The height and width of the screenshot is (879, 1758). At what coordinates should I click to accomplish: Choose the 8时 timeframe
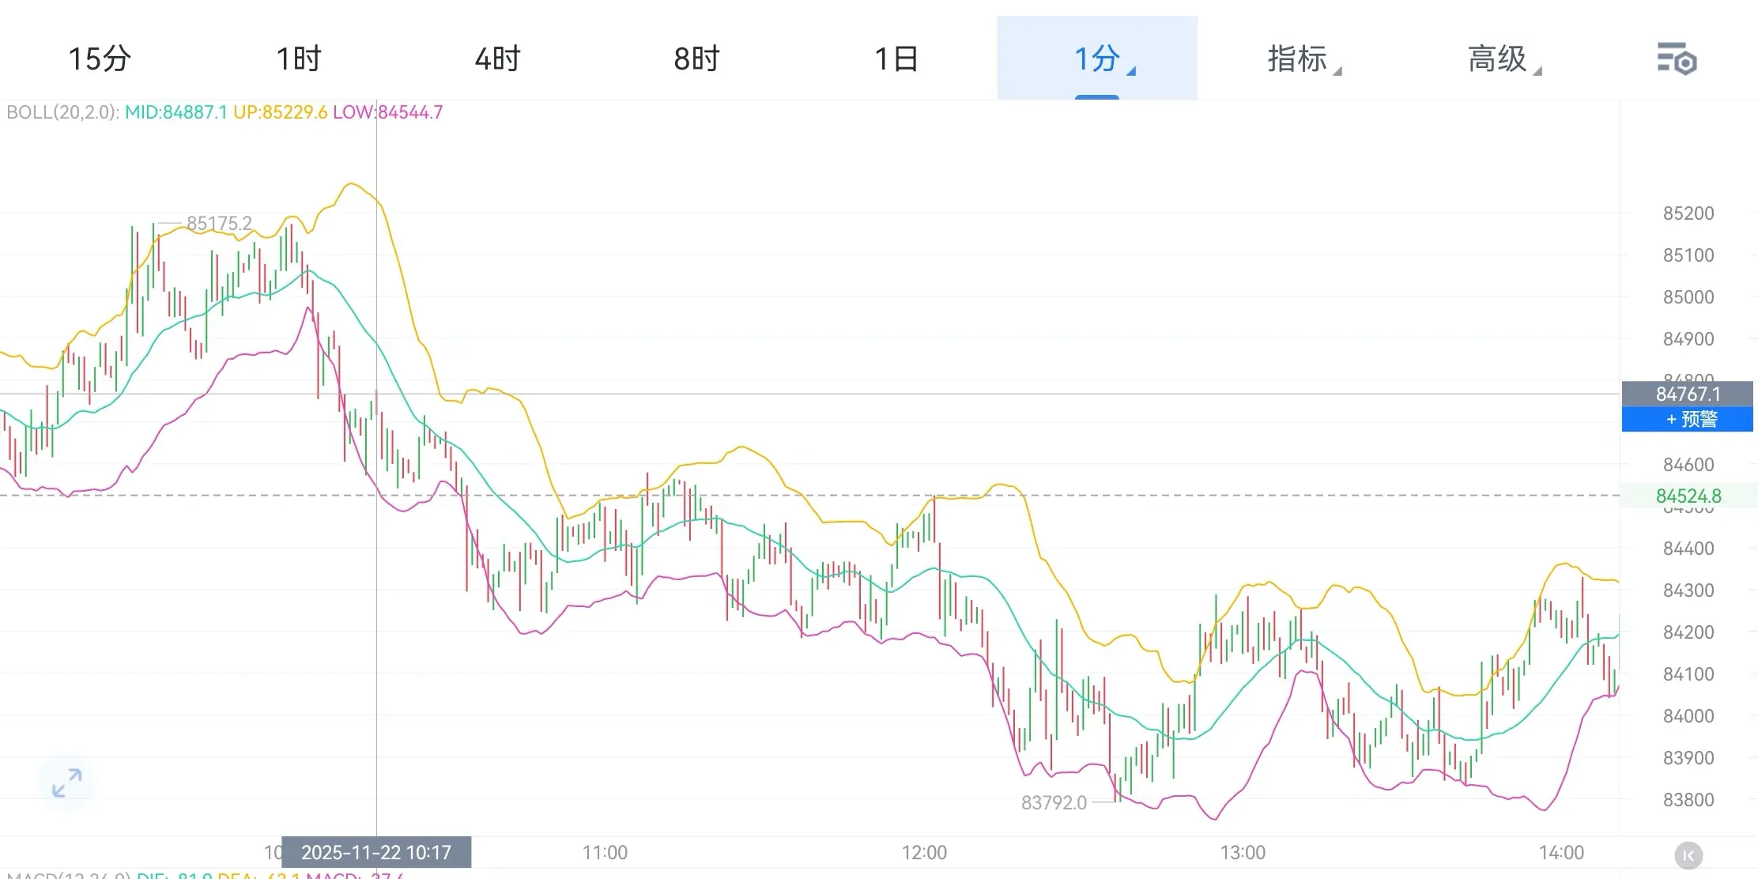point(697,59)
